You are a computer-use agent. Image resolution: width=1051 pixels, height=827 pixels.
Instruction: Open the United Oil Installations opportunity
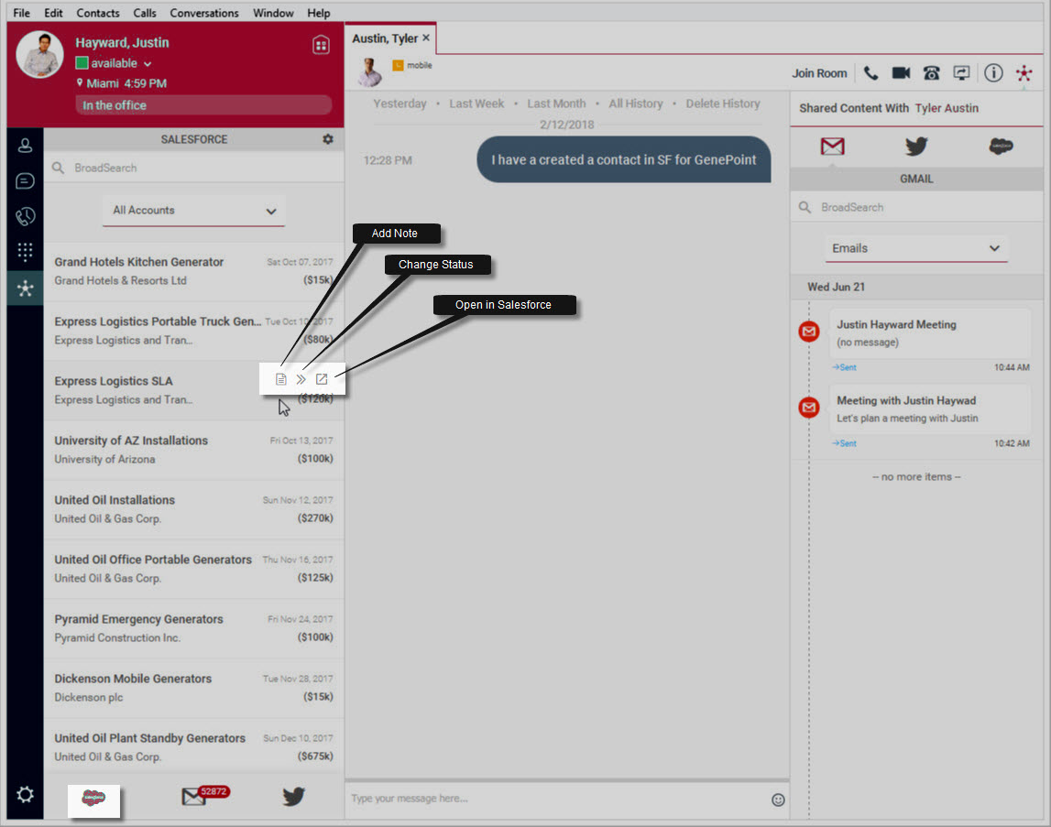click(193, 509)
